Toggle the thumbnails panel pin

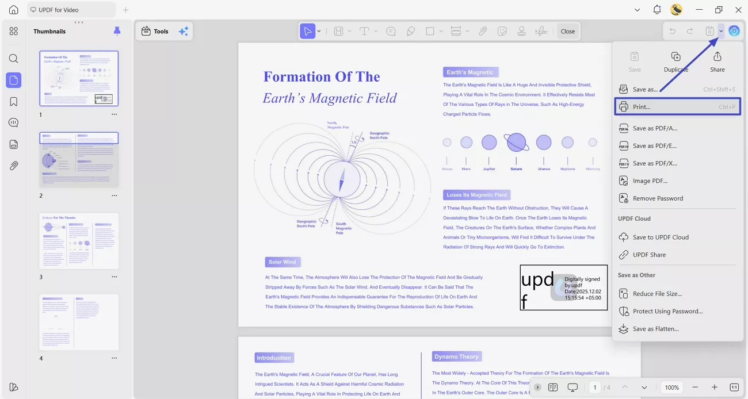(117, 31)
